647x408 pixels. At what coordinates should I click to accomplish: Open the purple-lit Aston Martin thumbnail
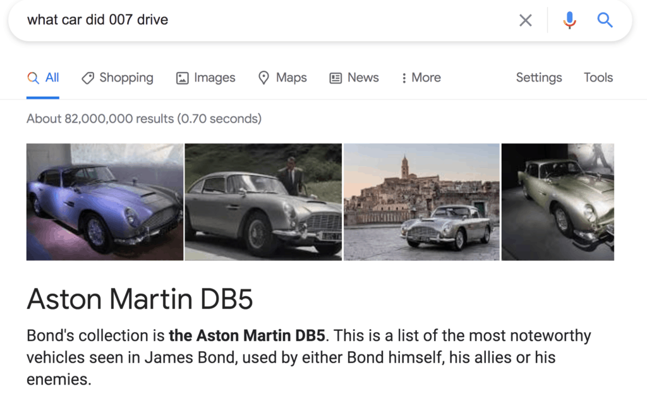tap(105, 201)
